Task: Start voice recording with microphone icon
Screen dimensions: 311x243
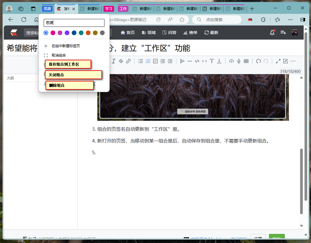Action: (x=239, y=61)
